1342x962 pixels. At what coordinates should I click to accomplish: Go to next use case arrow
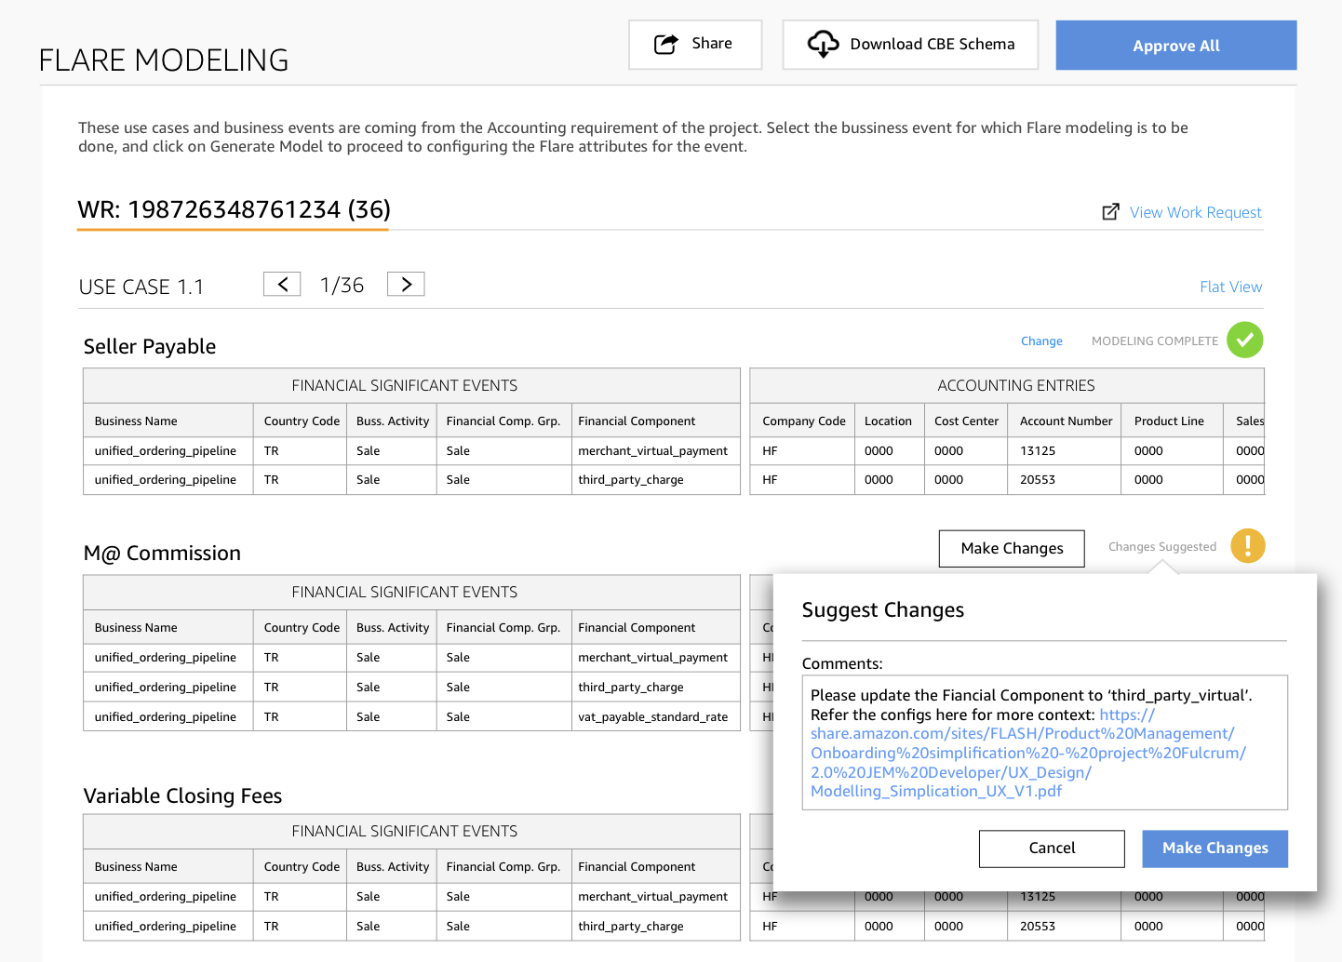406,284
